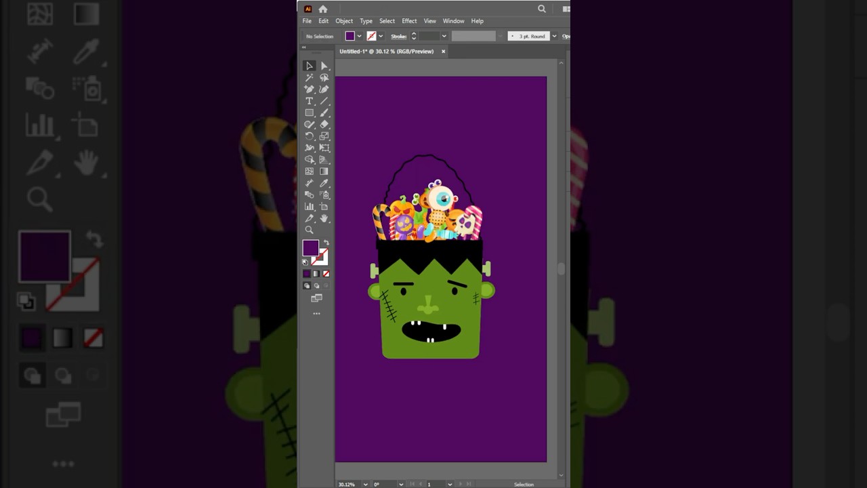Click the purple Fill box in toolbar
Image resolution: width=867 pixels, height=488 pixels.
tap(310, 248)
